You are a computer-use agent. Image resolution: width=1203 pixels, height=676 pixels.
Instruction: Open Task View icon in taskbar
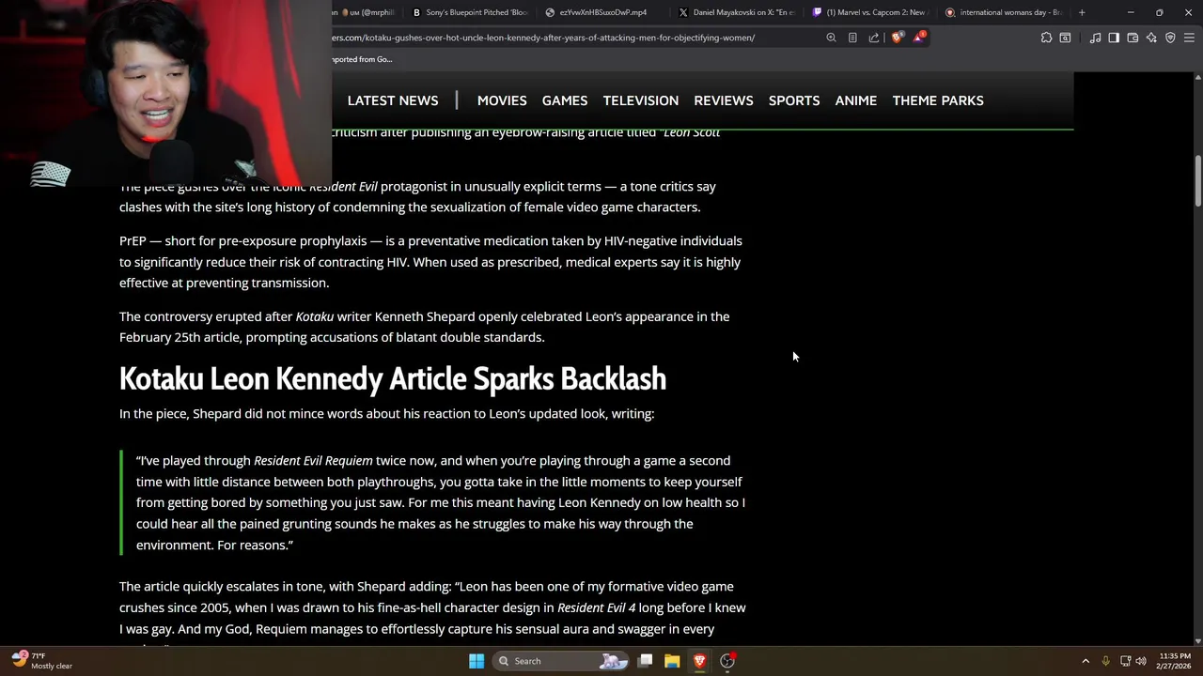coord(646,661)
